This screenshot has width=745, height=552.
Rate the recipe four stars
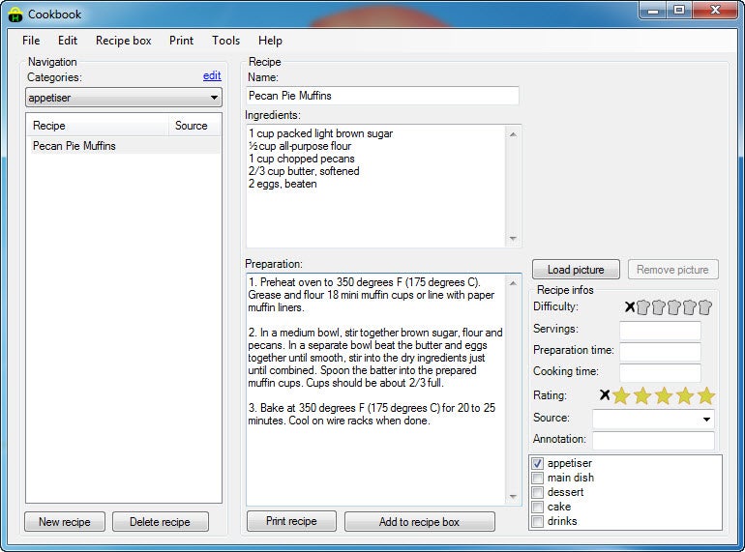[x=685, y=395]
